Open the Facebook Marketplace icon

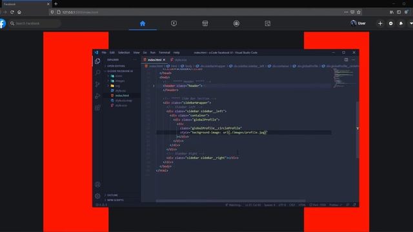point(205,23)
